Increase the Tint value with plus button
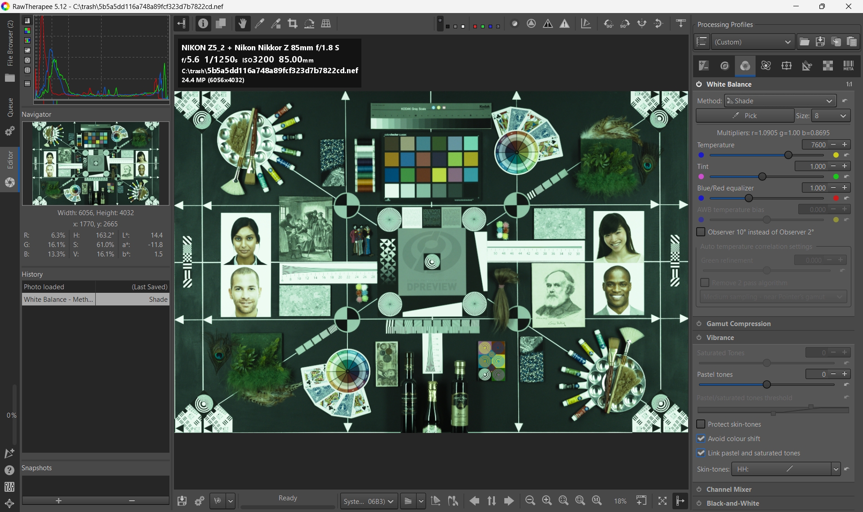 [x=845, y=166]
